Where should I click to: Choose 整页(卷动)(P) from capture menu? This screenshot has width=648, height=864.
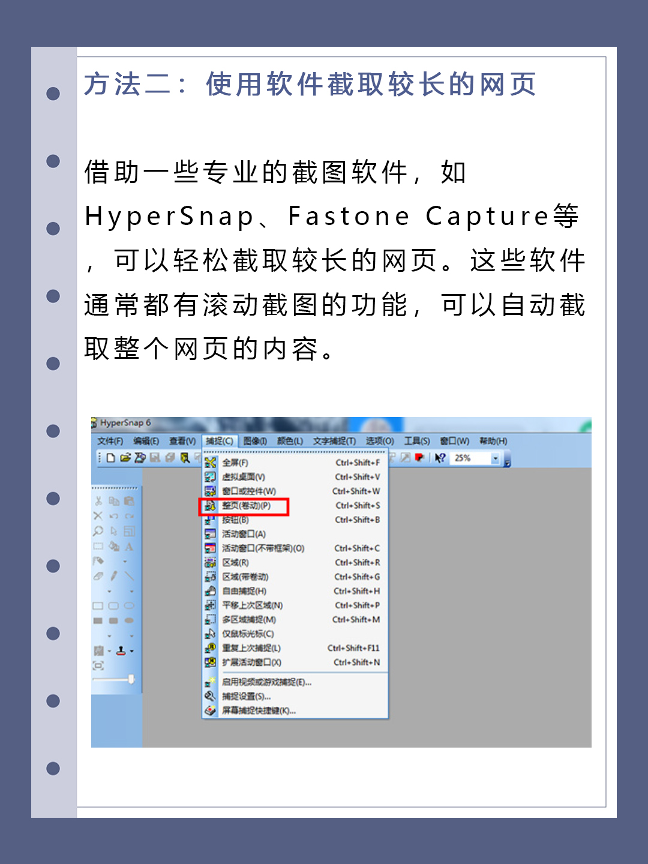[247, 506]
